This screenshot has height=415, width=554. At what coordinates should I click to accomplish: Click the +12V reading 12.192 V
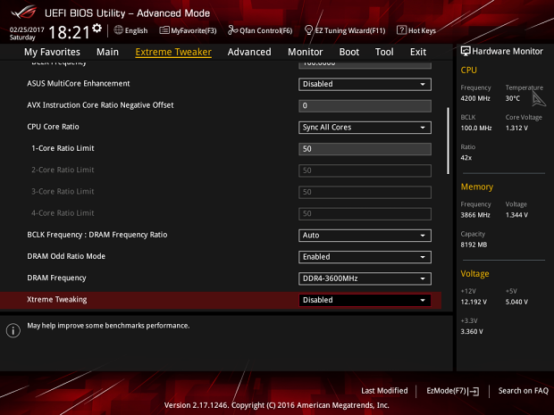click(474, 302)
